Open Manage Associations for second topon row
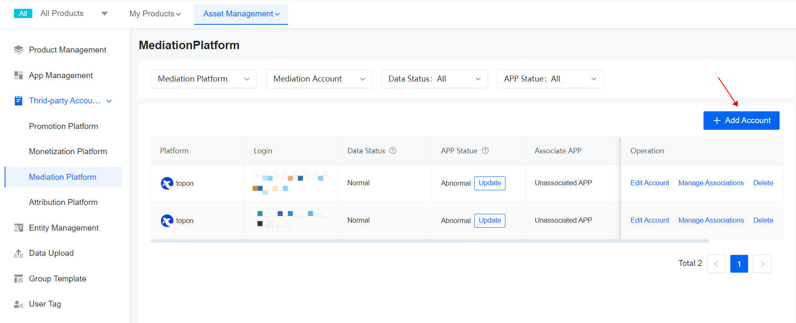Screen dimensions: 796x323 point(711,221)
